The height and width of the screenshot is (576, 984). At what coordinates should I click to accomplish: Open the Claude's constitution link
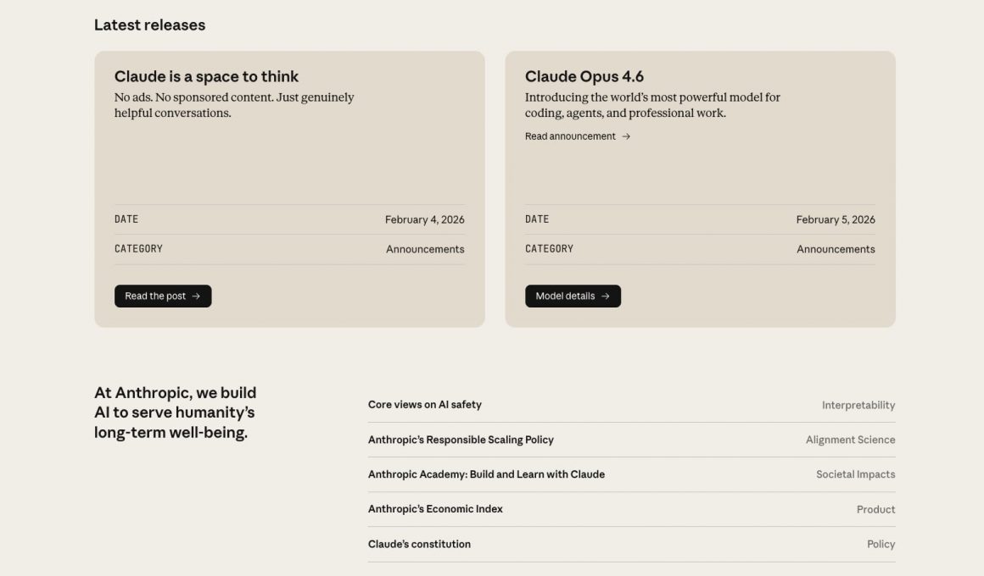tap(419, 544)
